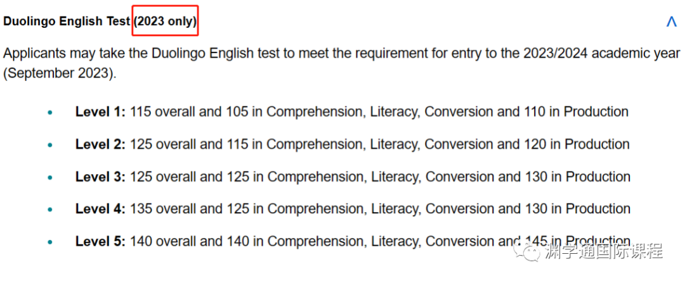This screenshot has height=281, width=685.
Task: Click the "(September 2023)." text
Action: pyautogui.click(x=60, y=73)
